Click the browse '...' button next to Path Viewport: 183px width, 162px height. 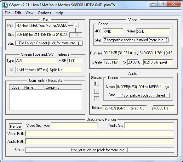pyautogui.click(x=76, y=25)
